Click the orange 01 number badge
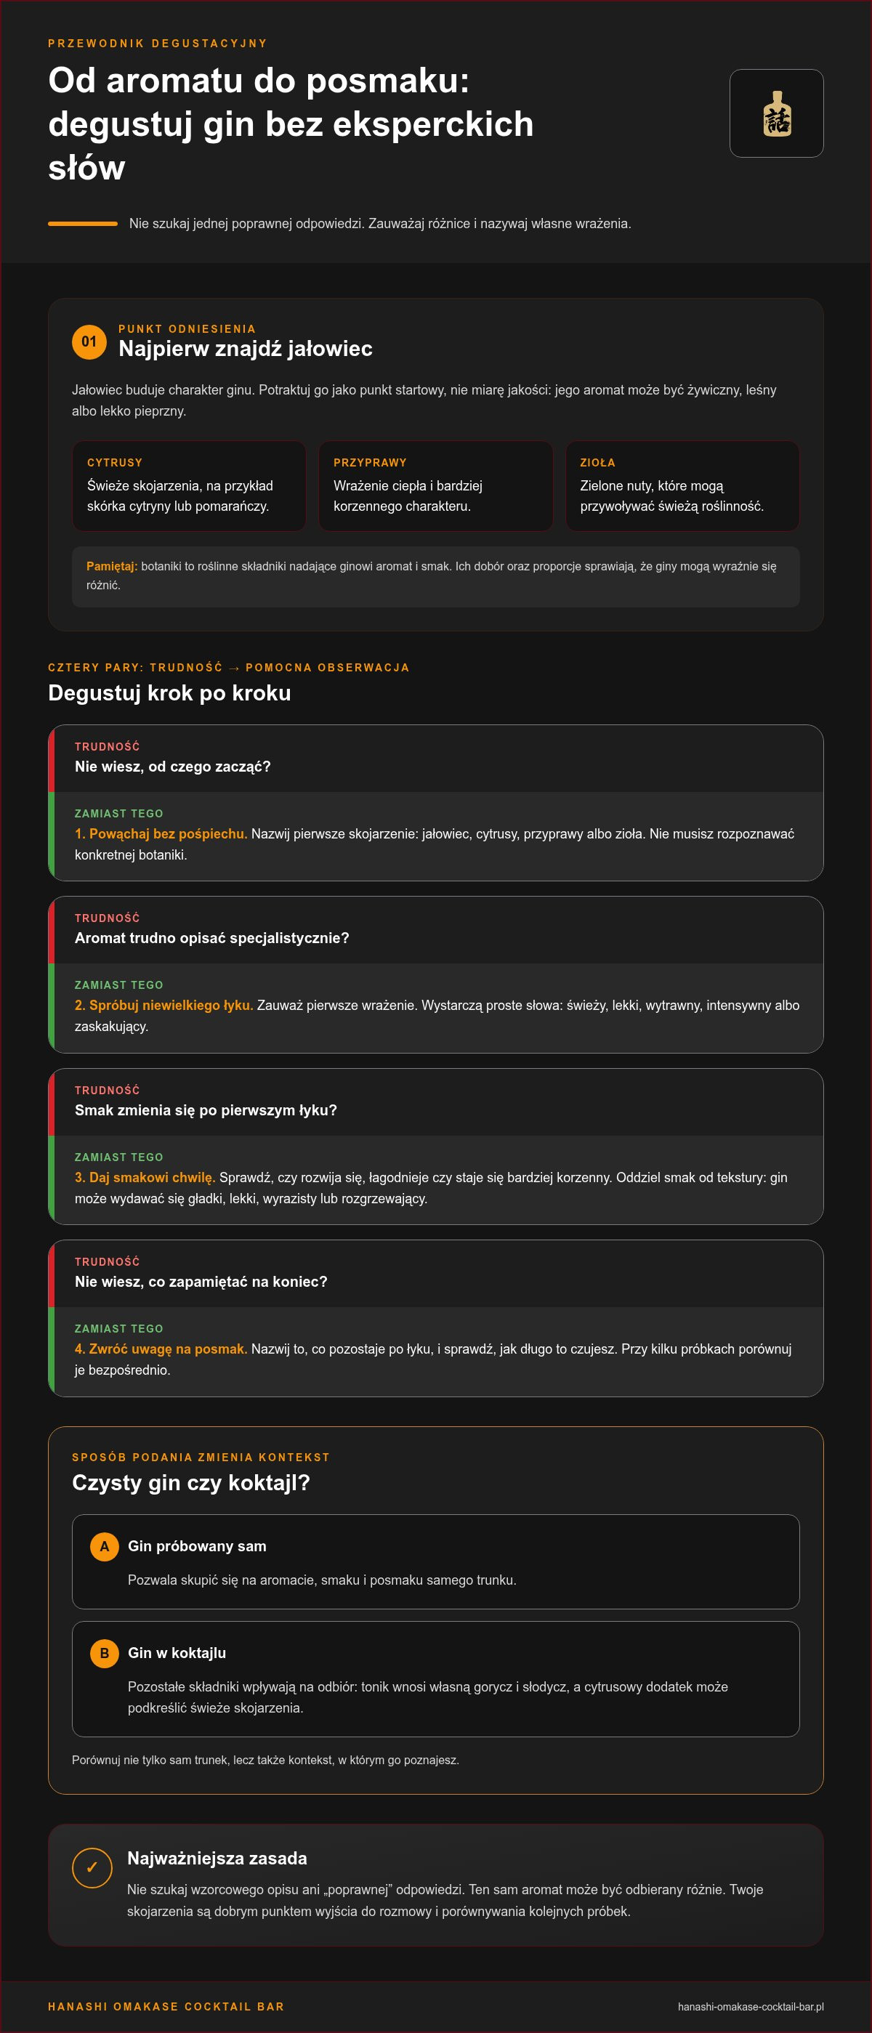This screenshot has width=872, height=2033. coord(89,341)
